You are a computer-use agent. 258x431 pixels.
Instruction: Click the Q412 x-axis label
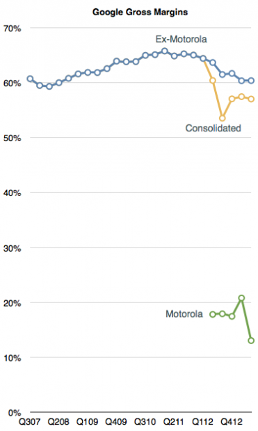point(232,422)
